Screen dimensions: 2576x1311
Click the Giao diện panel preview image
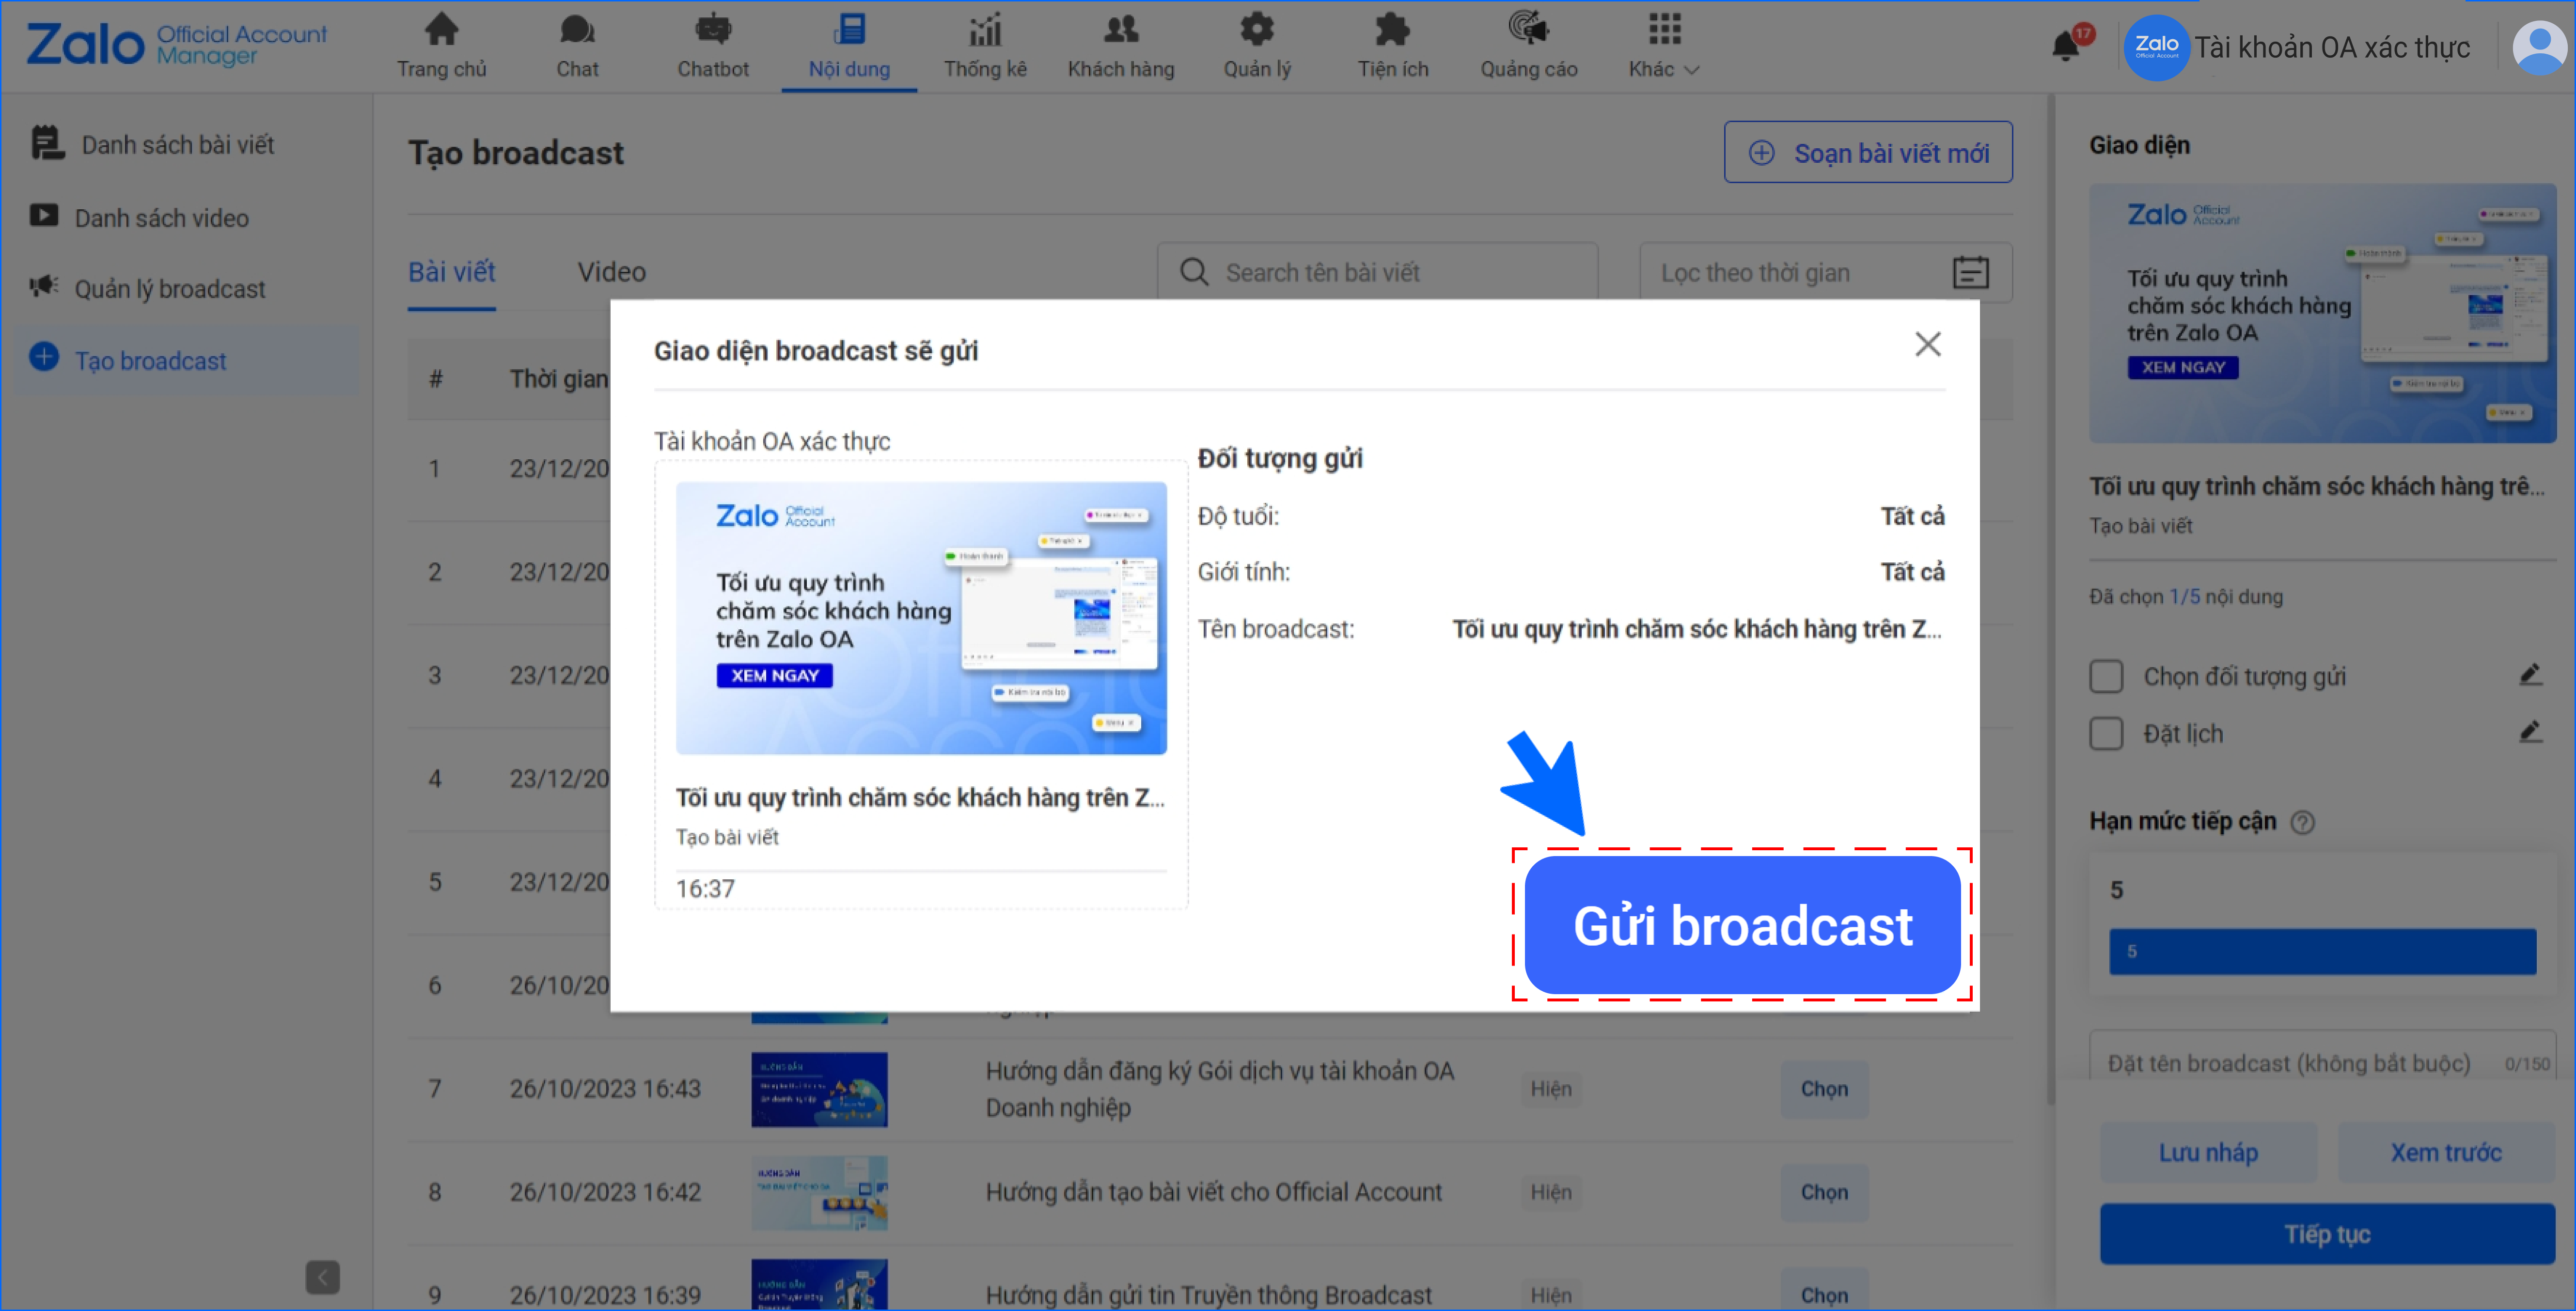pyautogui.click(x=2322, y=313)
